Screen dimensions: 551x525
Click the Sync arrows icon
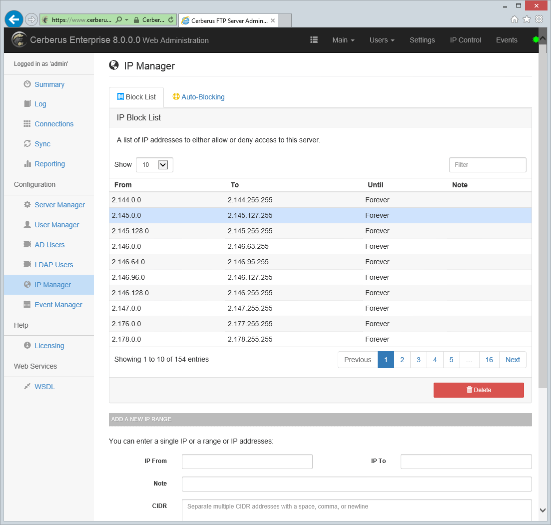pos(27,143)
